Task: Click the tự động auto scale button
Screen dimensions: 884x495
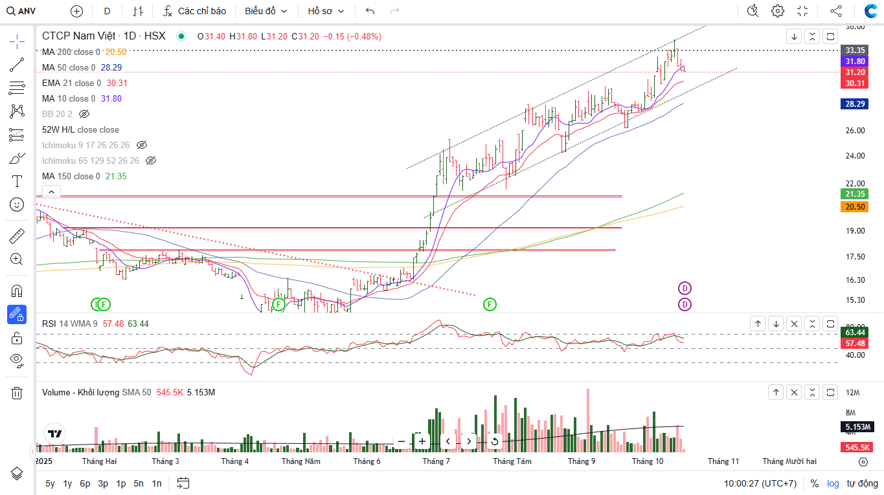Action: click(x=862, y=483)
